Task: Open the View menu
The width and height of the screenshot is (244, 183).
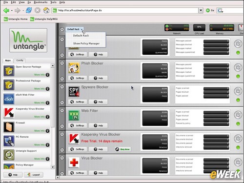Action: click(21, 2)
